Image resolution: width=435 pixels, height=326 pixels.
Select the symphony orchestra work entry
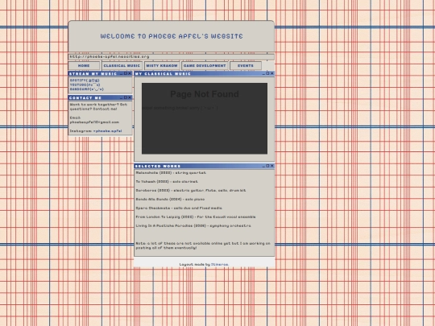193,226
